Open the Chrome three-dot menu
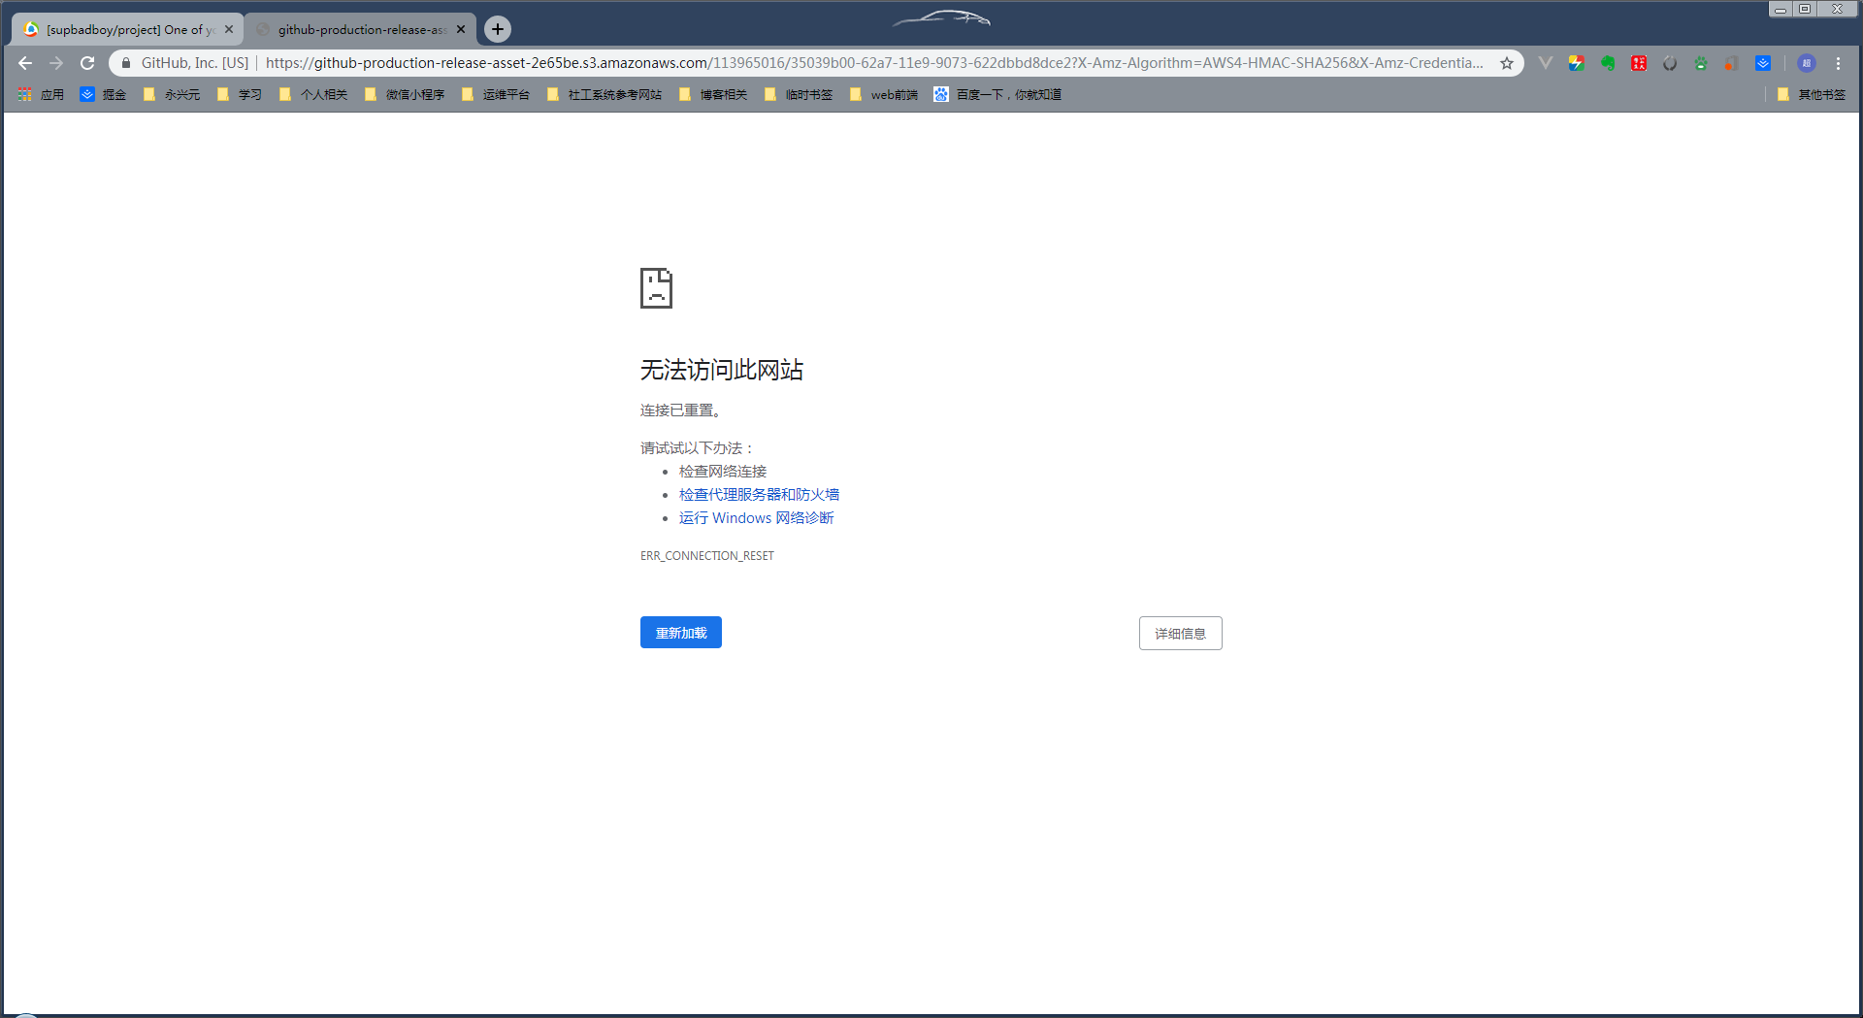This screenshot has width=1863, height=1018. 1839,63
